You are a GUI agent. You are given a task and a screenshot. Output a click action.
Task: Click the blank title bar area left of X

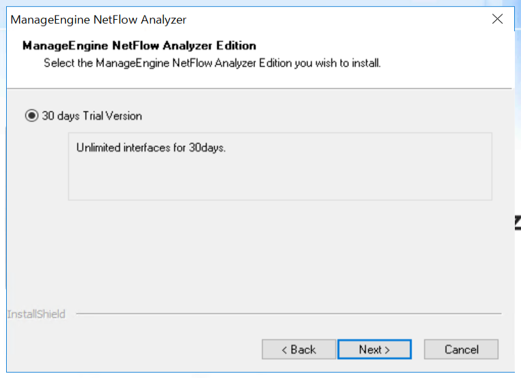click(x=340, y=19)
